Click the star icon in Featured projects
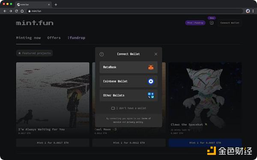 click(20, 53)
